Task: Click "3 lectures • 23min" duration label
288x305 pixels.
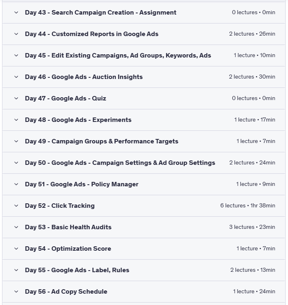Action: [252, 227]
